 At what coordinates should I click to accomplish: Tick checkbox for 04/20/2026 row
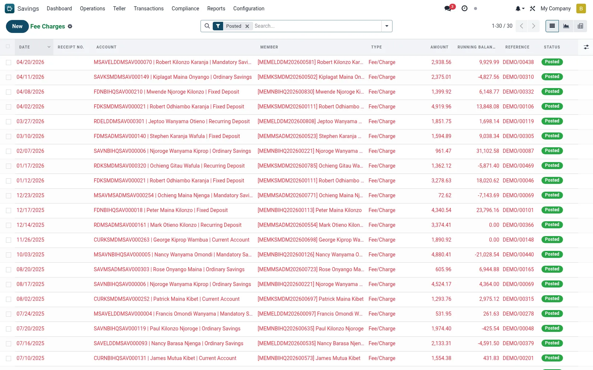pyautogui.click(x=9, y=63)
